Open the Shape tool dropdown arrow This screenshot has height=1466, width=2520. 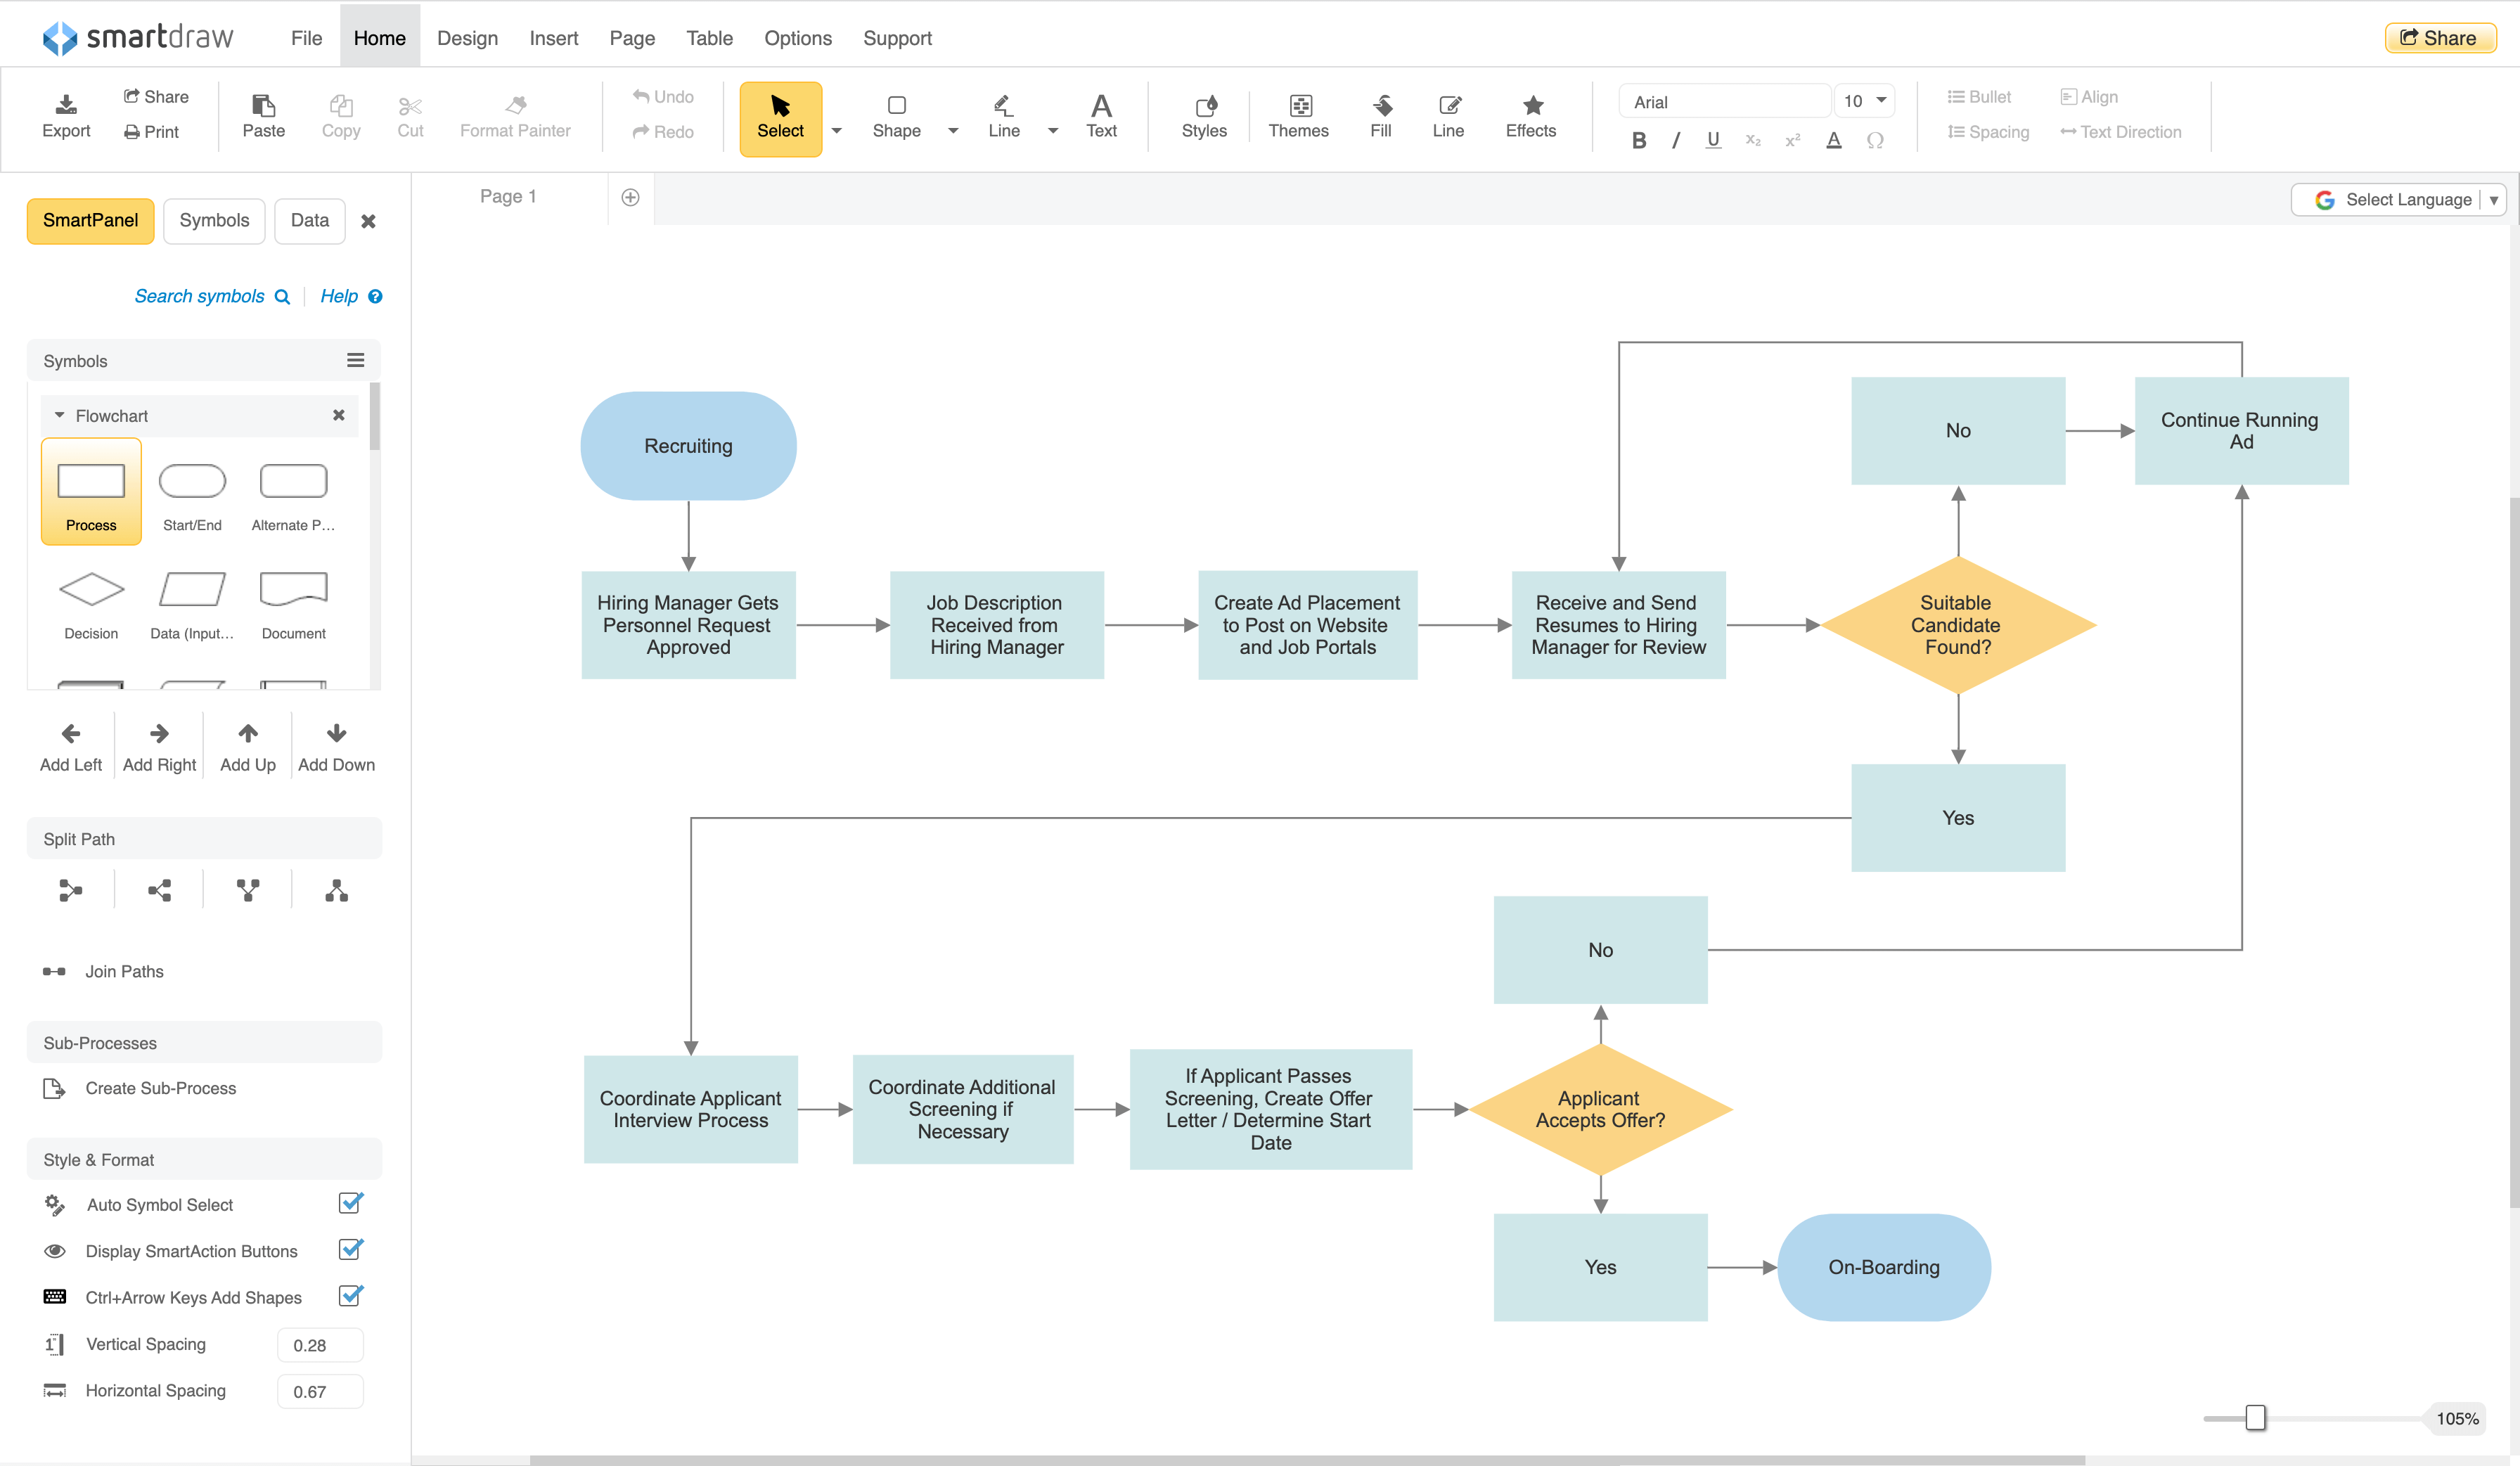953,131
